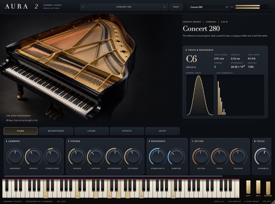The height and width of the screenshot is (204, 275).
Task: Click the Dynamics knob
Action: pos(263,157)
